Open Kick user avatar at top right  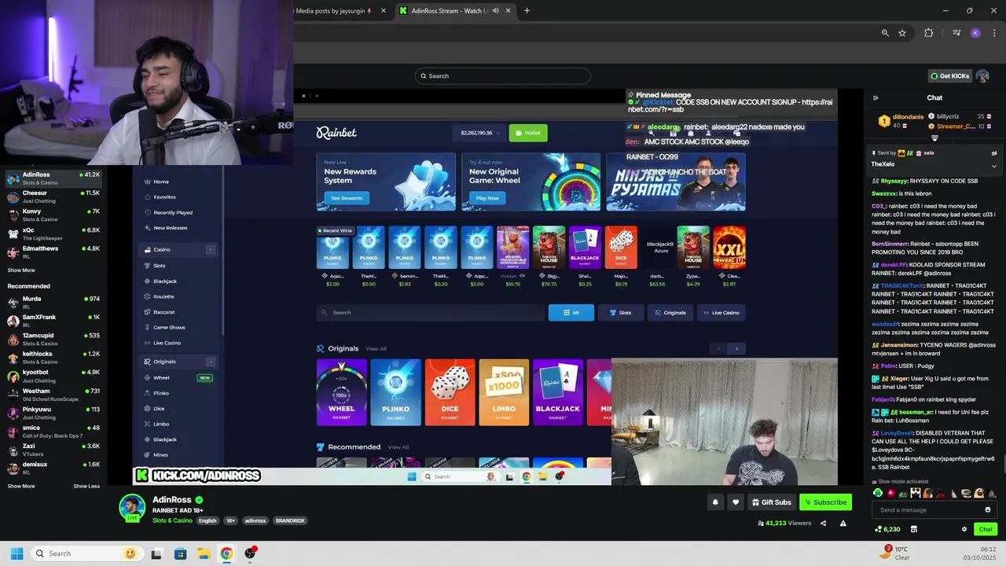tap(982, 75)
